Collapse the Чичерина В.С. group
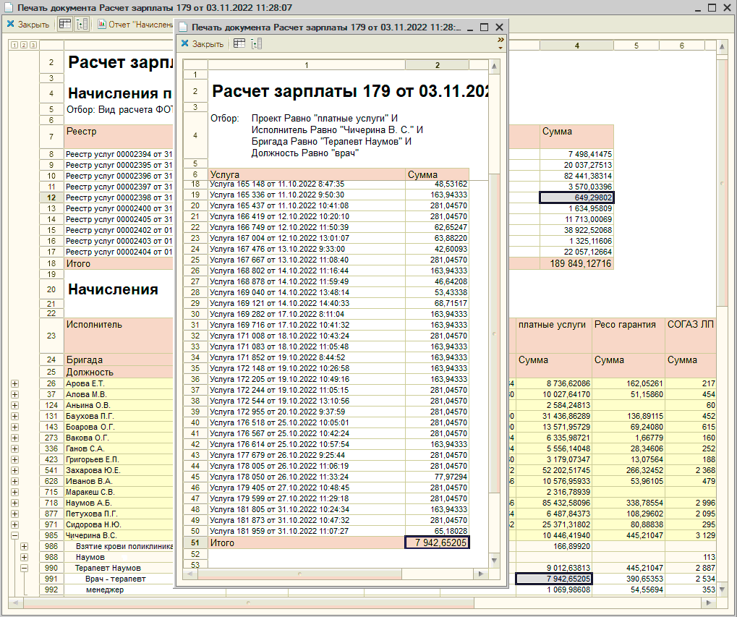This screenshot has height=617, width=737. [x=14, y=536]
